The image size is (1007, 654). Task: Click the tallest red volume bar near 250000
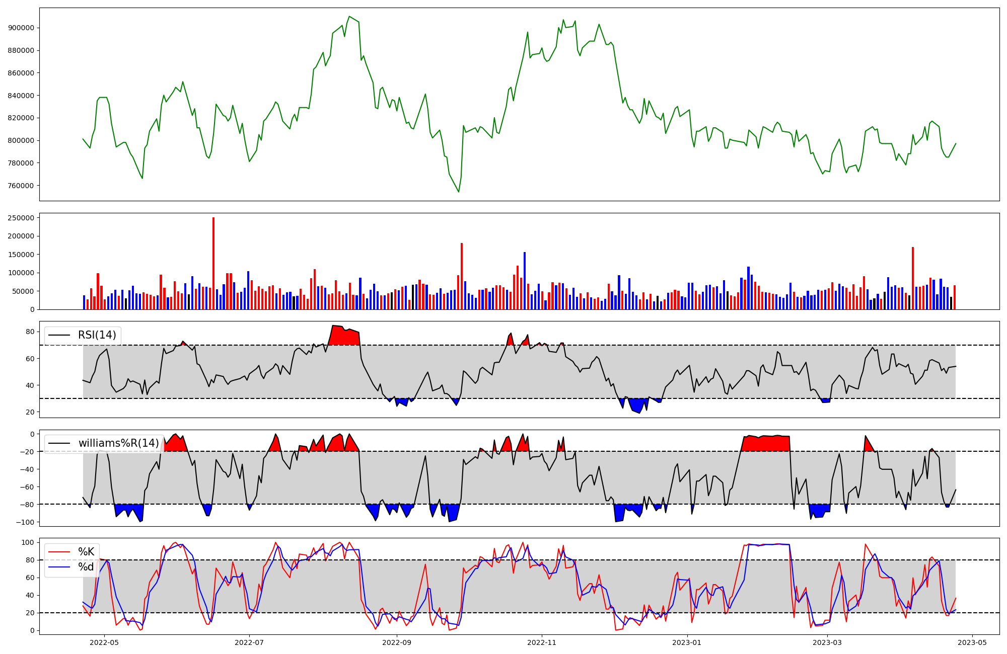213,262
